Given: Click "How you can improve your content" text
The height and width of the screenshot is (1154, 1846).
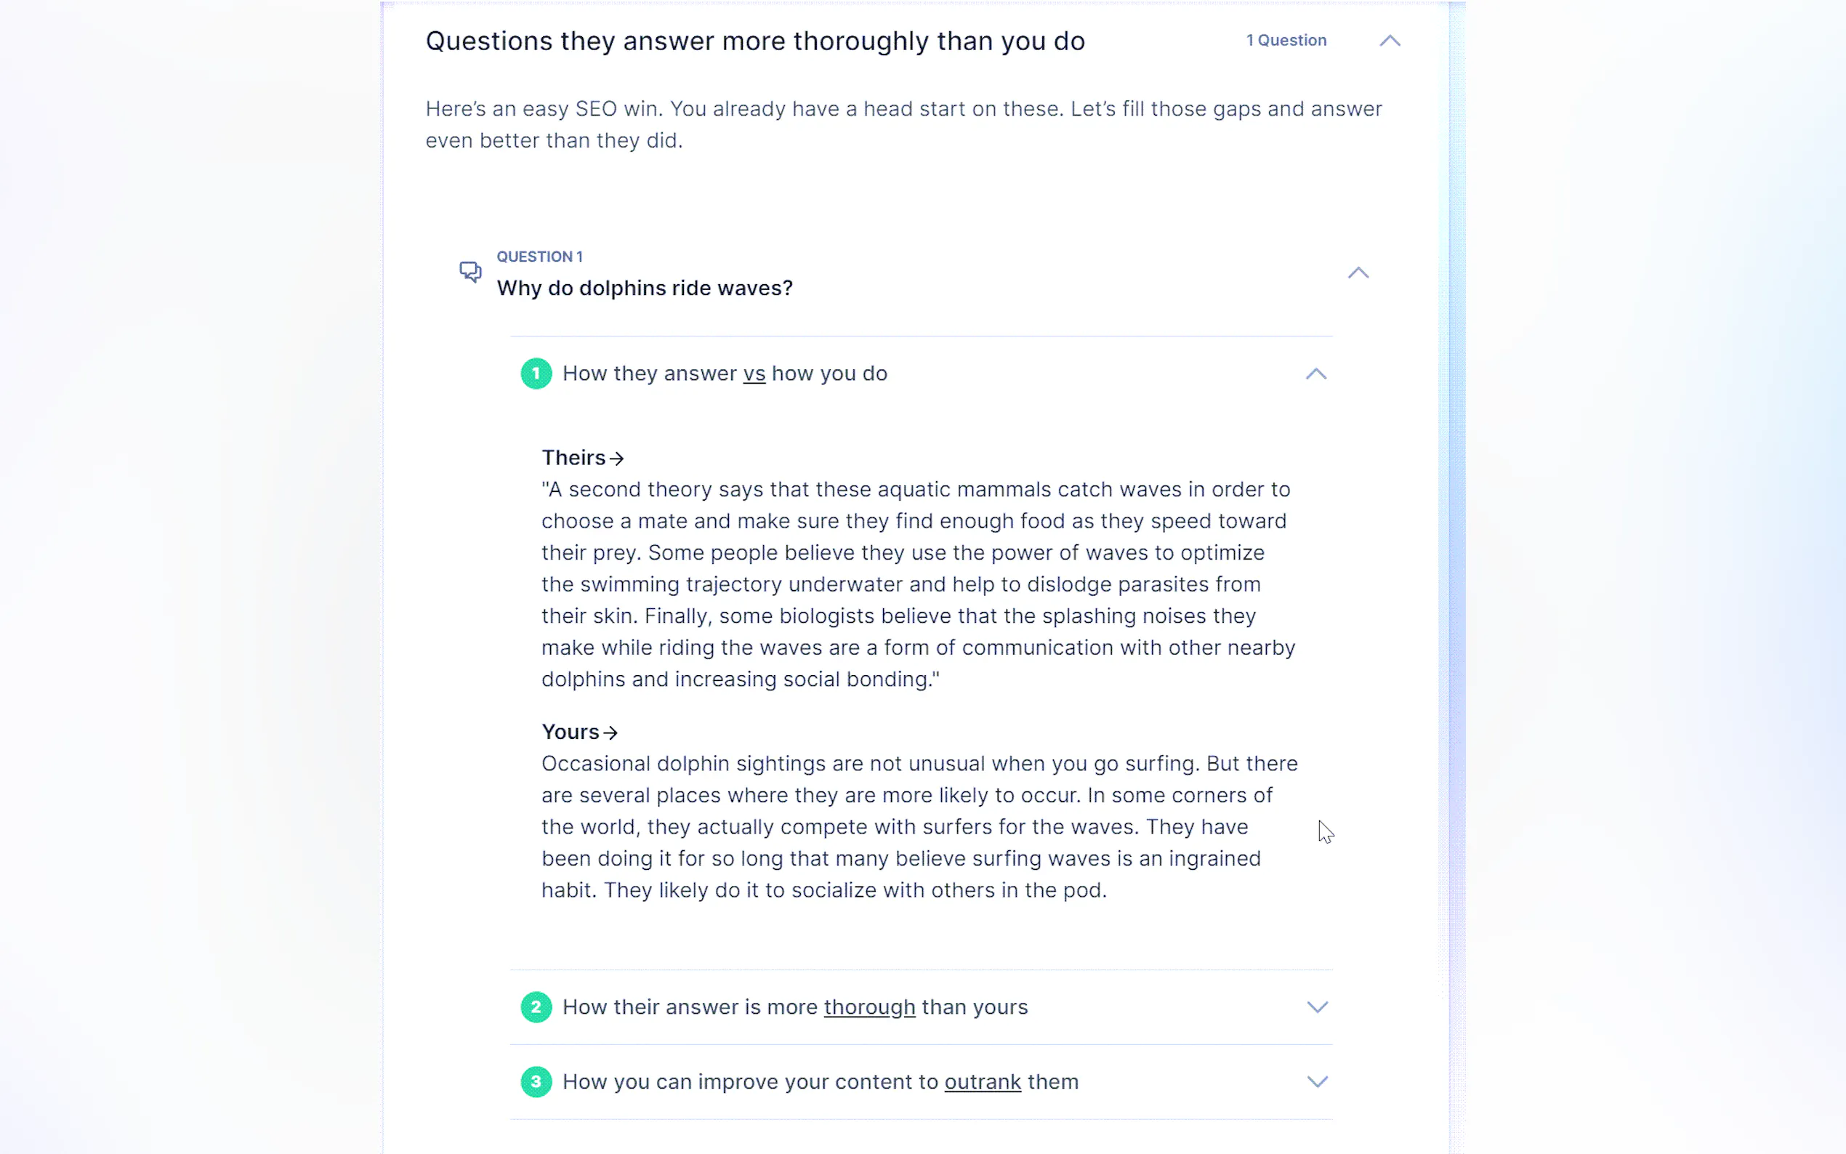Looking at the screenshot, I should coord(820,1081).
